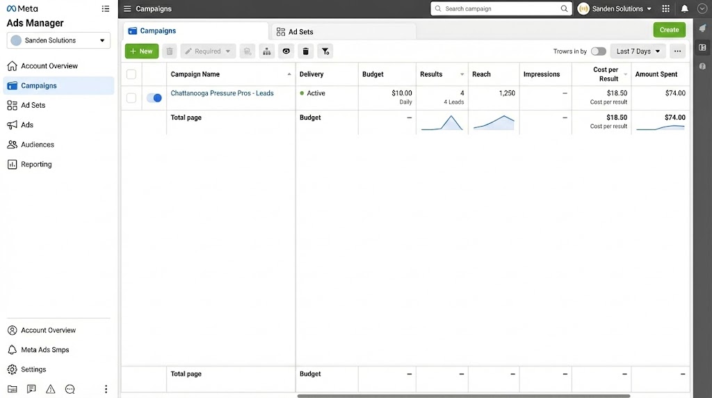712x398 pixels.
Task: Open the Cost per Result column arrow
Action: [x=625, y=74]
